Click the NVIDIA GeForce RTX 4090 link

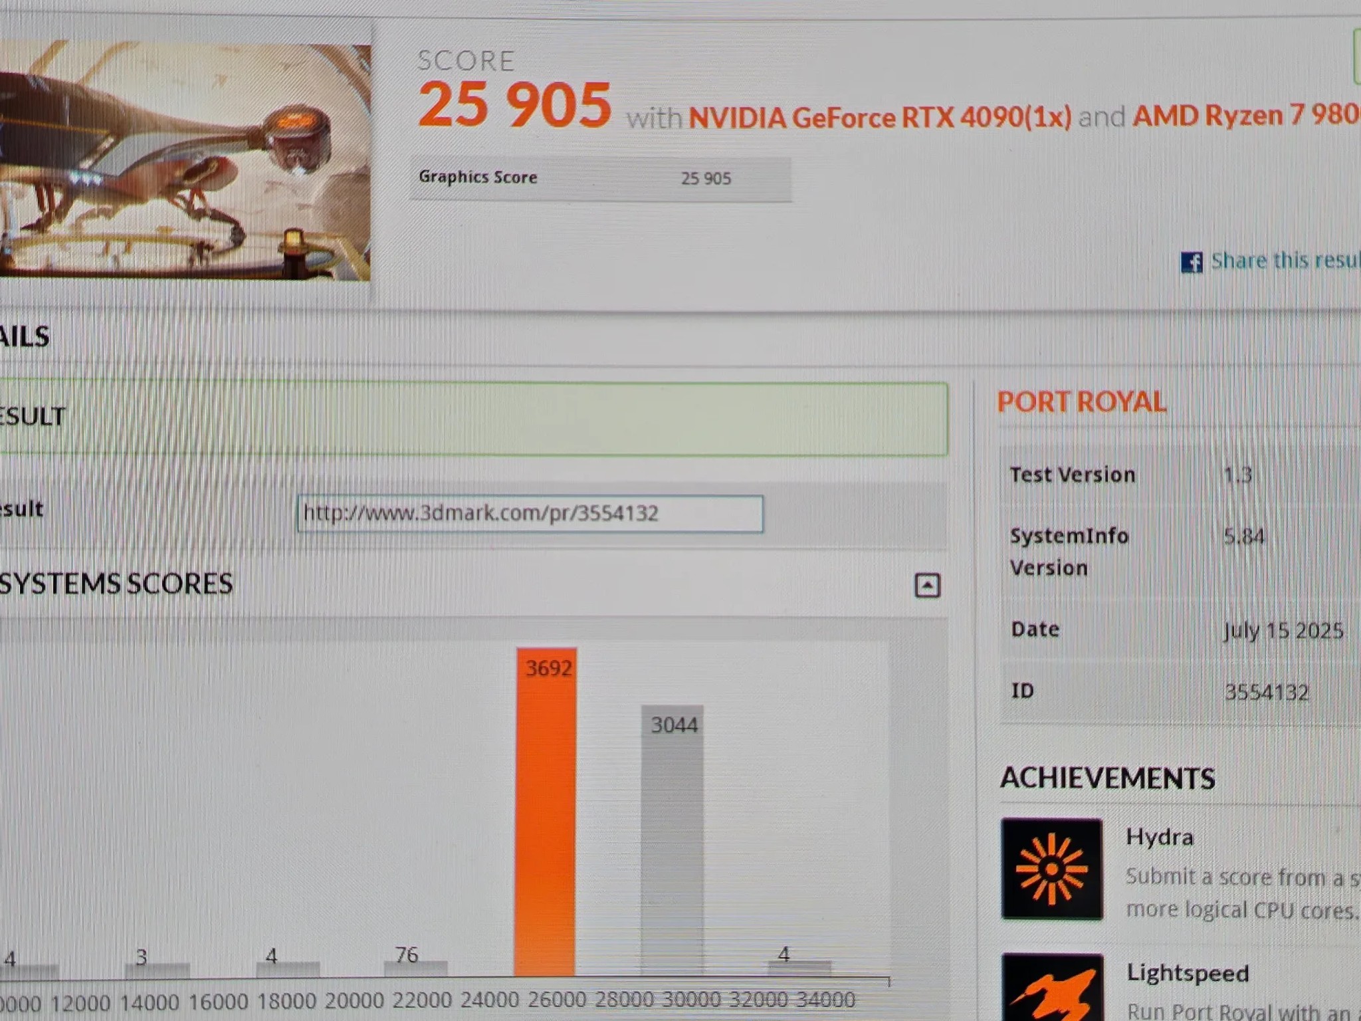(x=880, y=118)
